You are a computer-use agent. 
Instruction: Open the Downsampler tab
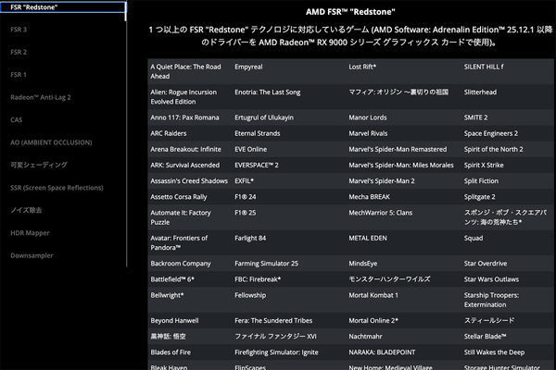point(32,255)
